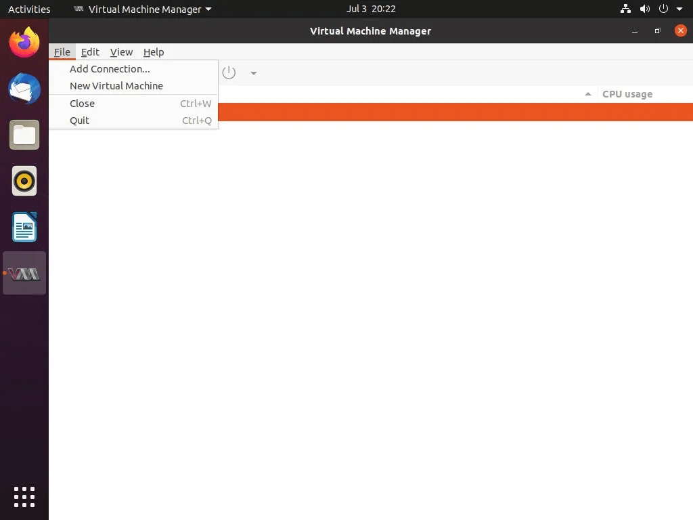Open the Virtual Machine Manager app menu in top bar
The height and width of the screenshot is (520, 693).
point(143,9)
